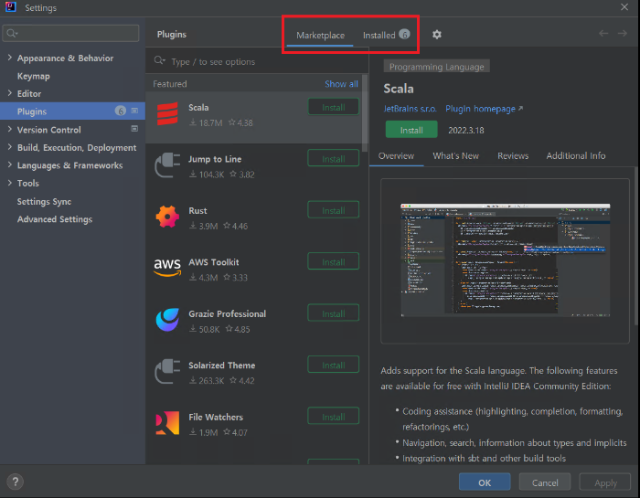Expand Build, Execution, Deployment node
The image size is (640, 498).
click(10, 147)
